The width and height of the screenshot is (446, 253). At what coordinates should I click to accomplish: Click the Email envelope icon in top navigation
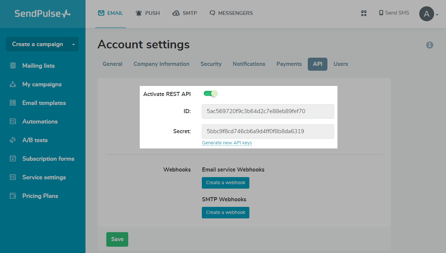pyautogui.click(x=101, y=13)
